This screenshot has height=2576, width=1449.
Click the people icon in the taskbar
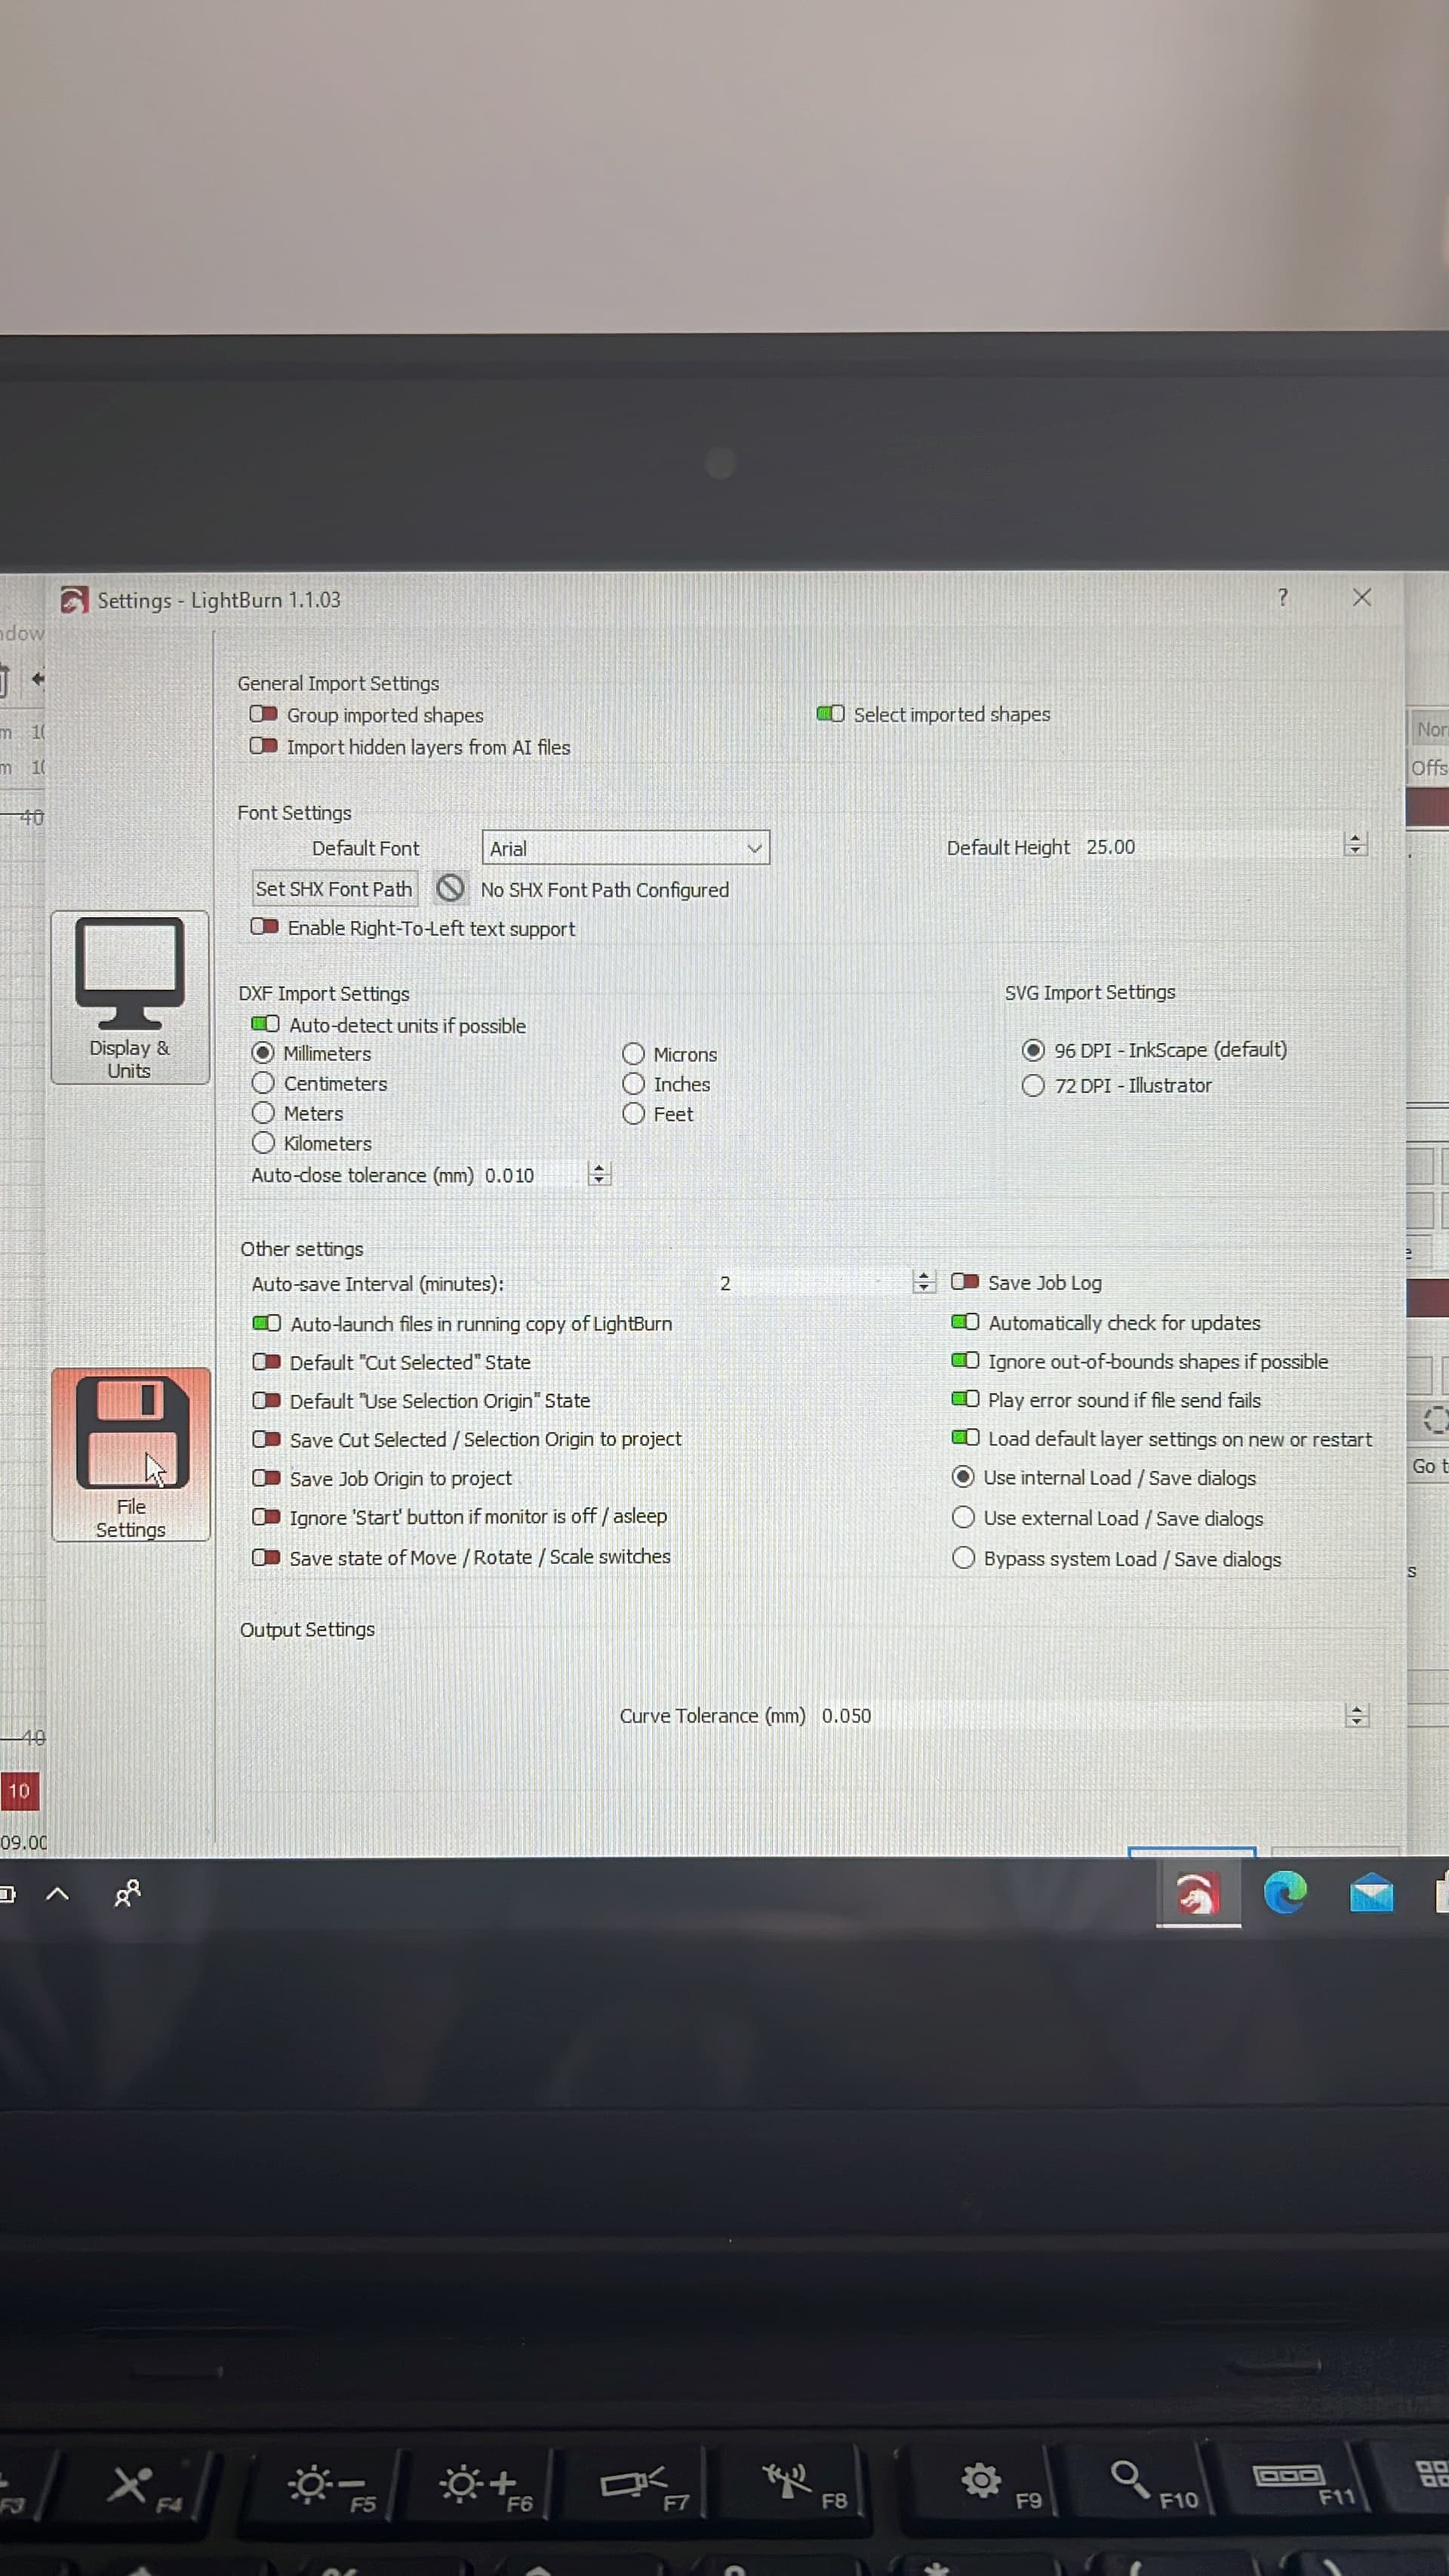127,1893
